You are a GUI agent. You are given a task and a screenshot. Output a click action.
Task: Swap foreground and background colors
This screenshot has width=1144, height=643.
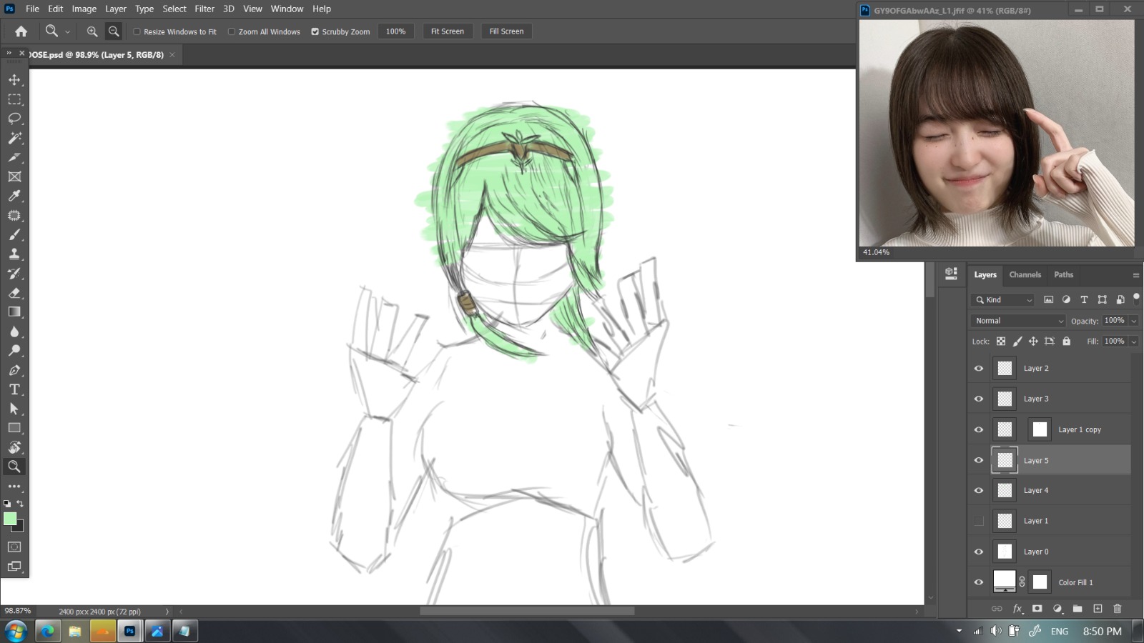(x=20, y=504)
